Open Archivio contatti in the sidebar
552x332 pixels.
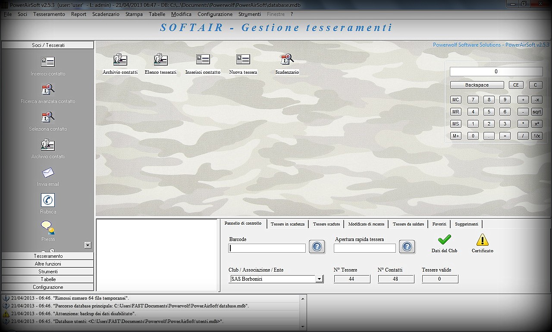tap(48, 145)
